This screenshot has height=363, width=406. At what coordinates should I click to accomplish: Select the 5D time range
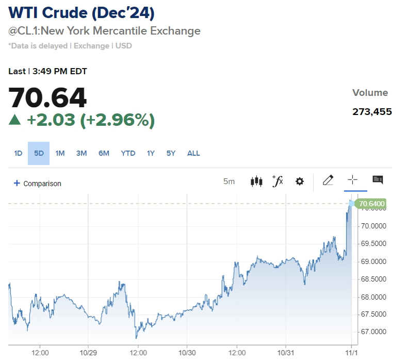coord(39,153)
